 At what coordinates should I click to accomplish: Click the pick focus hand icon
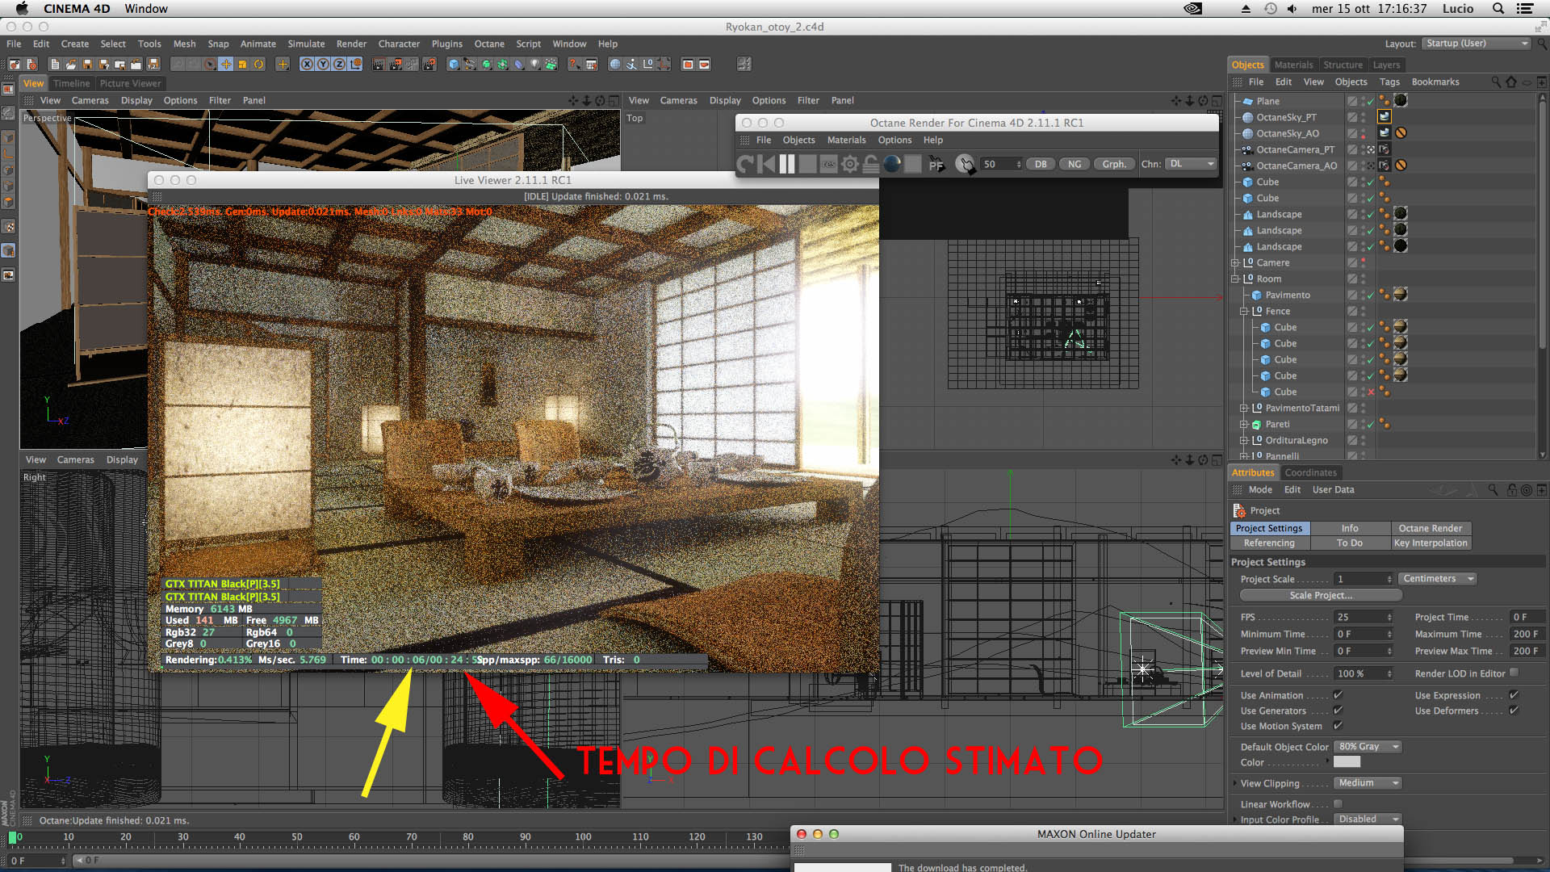[x=965, y=165]
